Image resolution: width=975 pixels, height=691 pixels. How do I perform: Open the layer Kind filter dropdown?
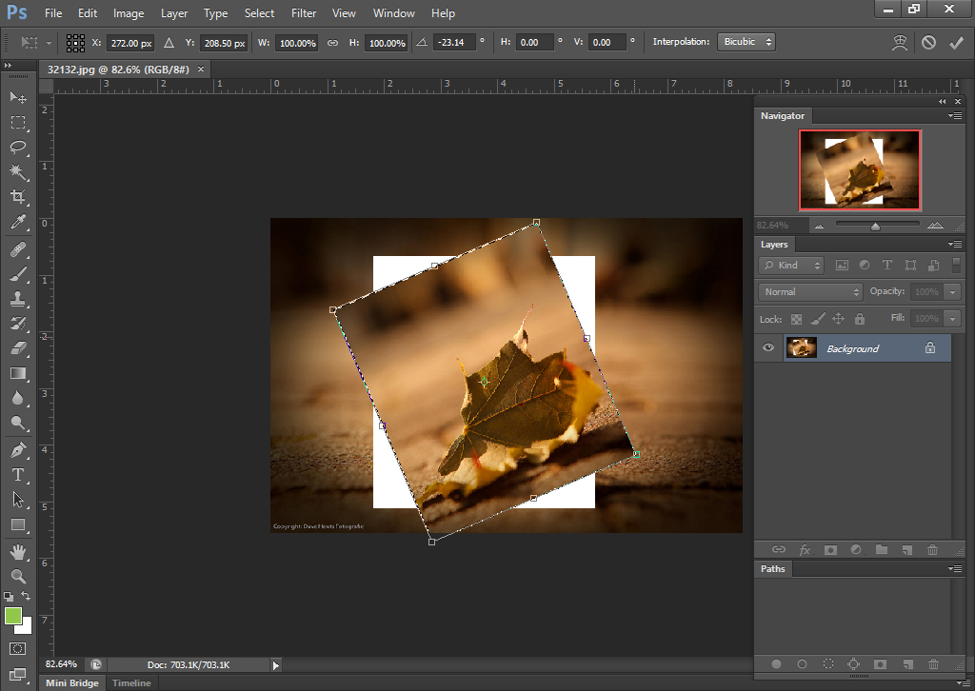790,265
